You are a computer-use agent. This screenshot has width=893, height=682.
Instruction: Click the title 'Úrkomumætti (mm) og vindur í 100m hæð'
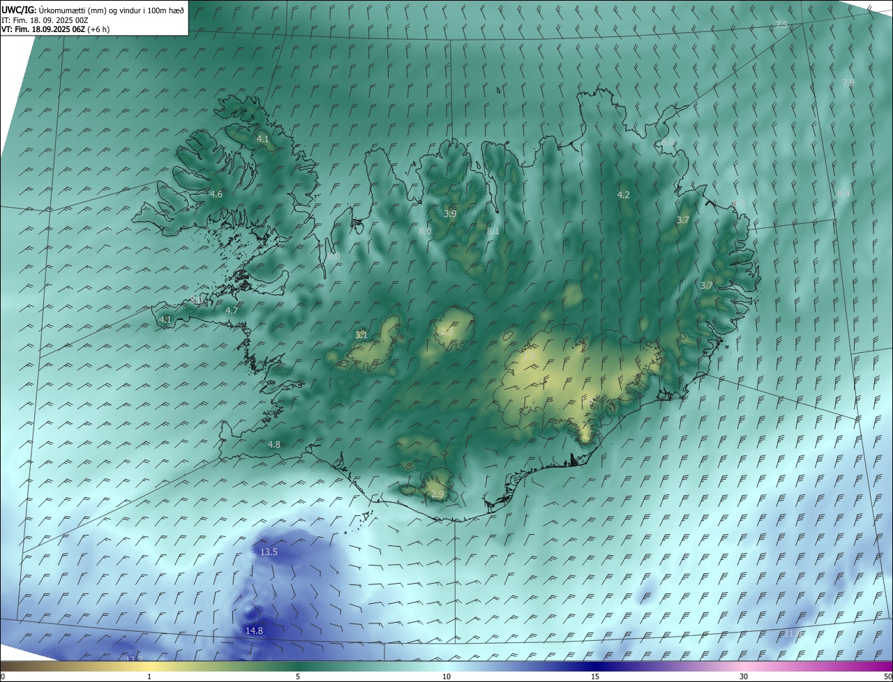pyautogui.click(x=110, y=10)
